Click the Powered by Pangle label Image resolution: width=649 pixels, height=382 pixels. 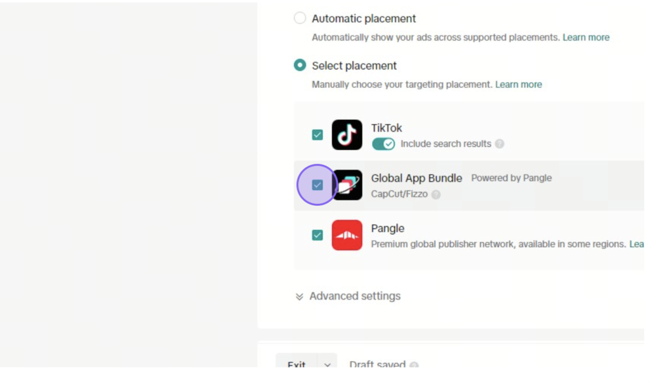click(511, 178)
